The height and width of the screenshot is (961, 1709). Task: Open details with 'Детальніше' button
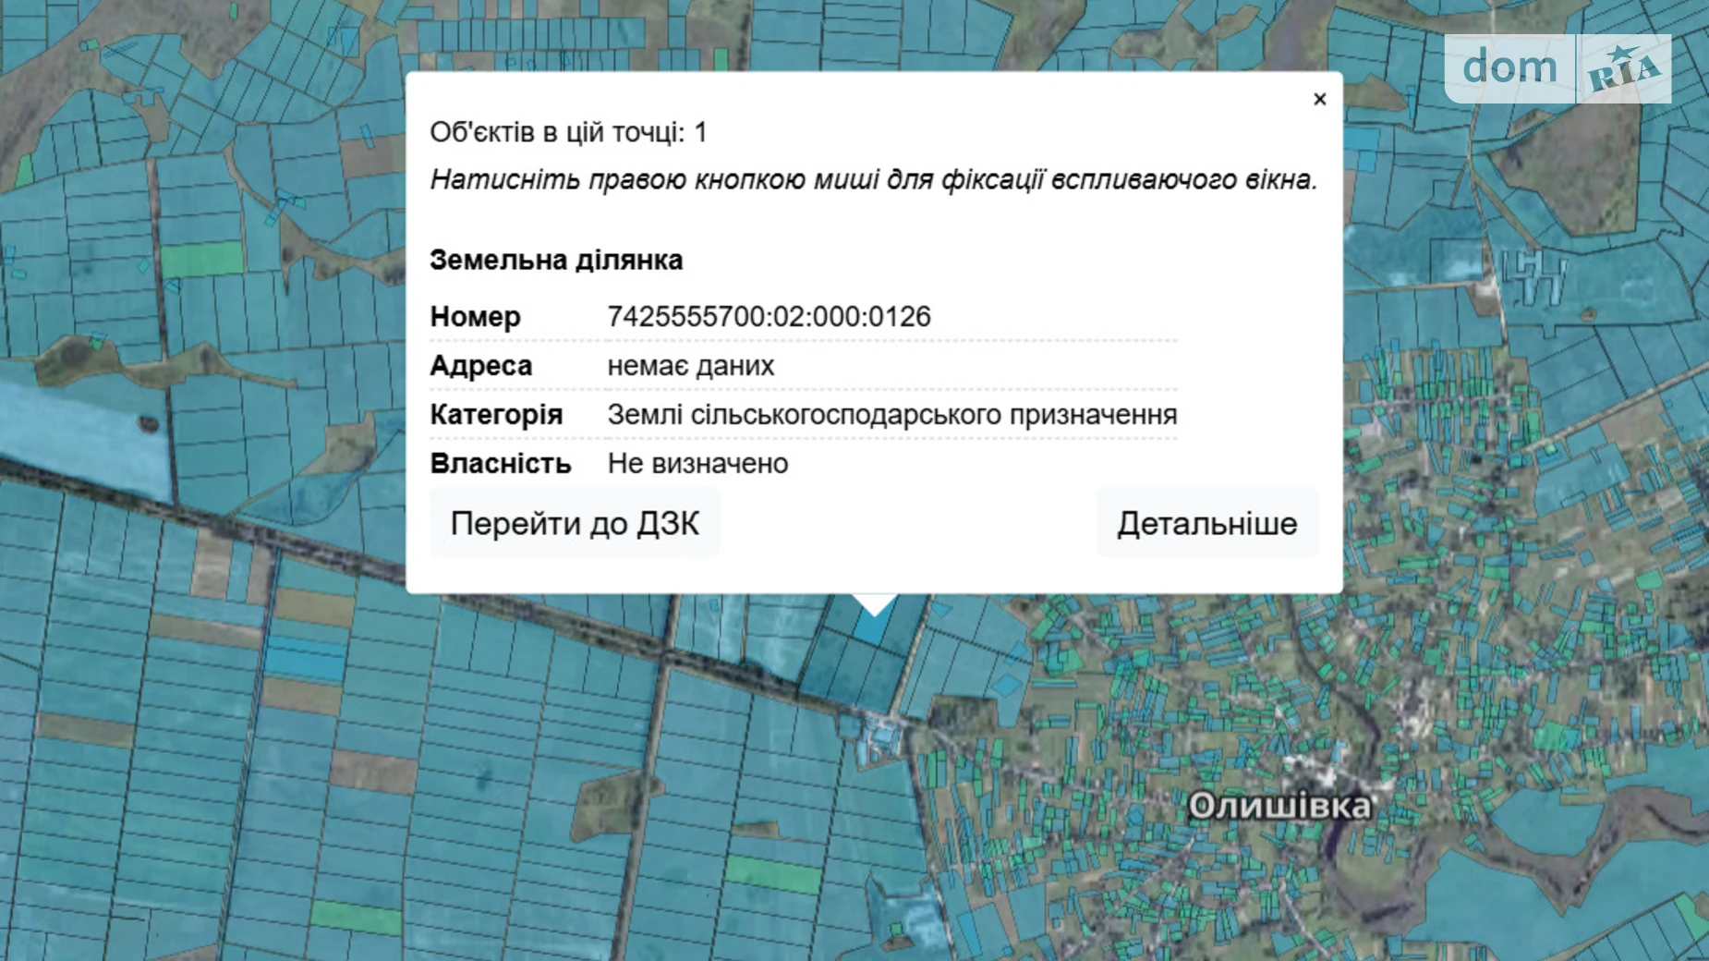(1206, 524)
